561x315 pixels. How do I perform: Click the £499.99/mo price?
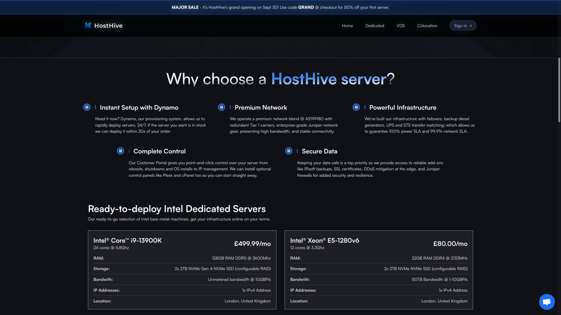(252, 244)
